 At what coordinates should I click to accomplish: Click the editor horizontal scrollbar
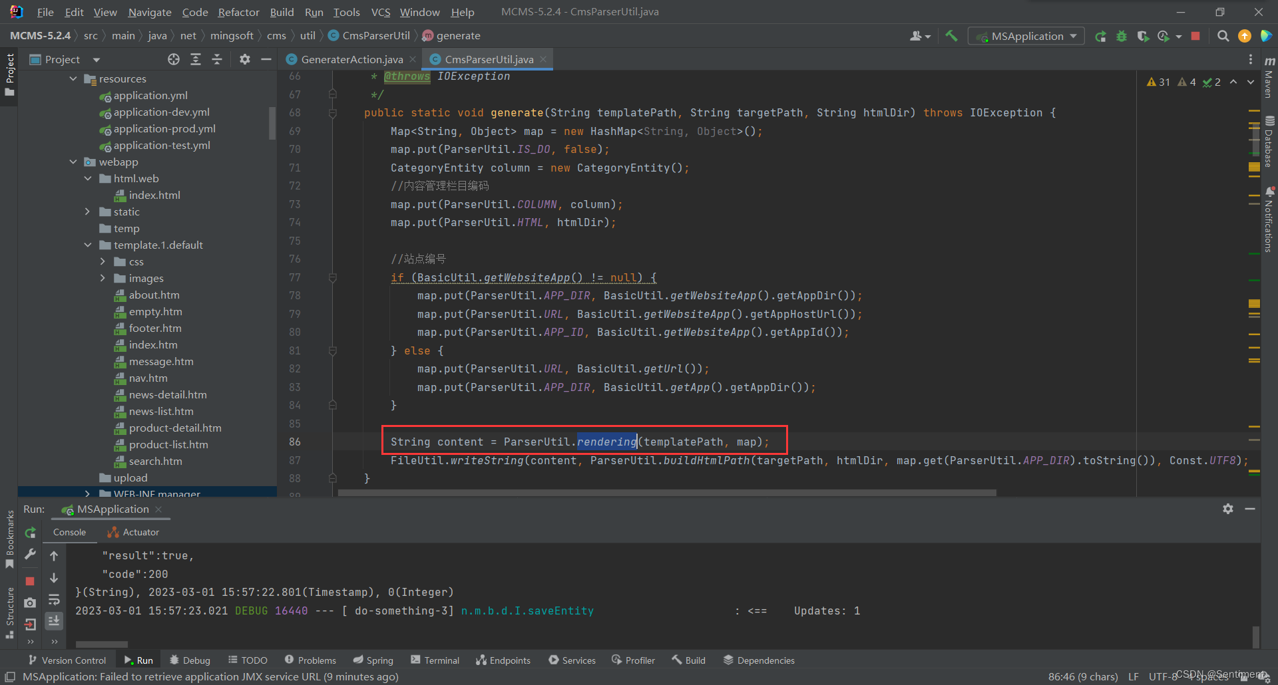(666, 493)
